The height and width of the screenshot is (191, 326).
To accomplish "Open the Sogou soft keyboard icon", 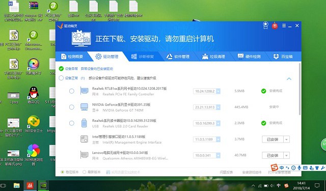I will (x=305, y=168).
